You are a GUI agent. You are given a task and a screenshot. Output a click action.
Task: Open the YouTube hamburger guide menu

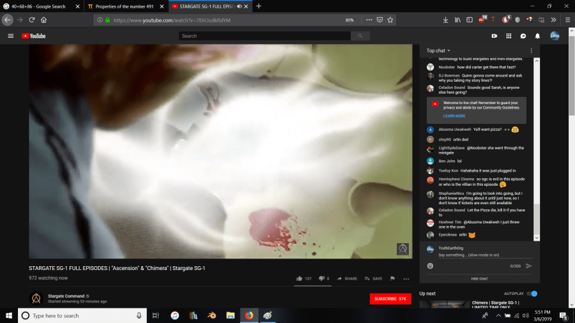coord(10,36)
